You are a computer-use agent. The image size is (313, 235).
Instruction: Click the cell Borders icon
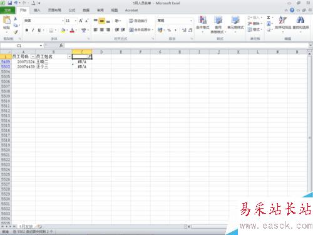[51, 31]
